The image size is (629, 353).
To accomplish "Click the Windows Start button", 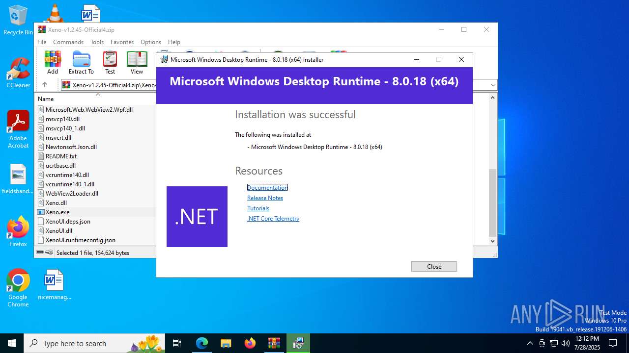I will coord(12,343).
